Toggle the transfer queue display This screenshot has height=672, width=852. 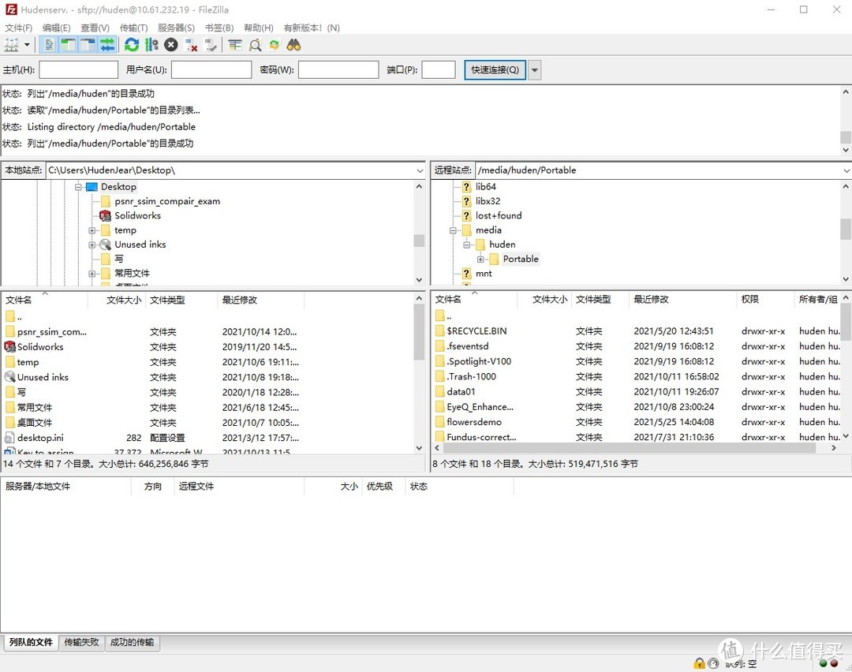tap(107, 45)
